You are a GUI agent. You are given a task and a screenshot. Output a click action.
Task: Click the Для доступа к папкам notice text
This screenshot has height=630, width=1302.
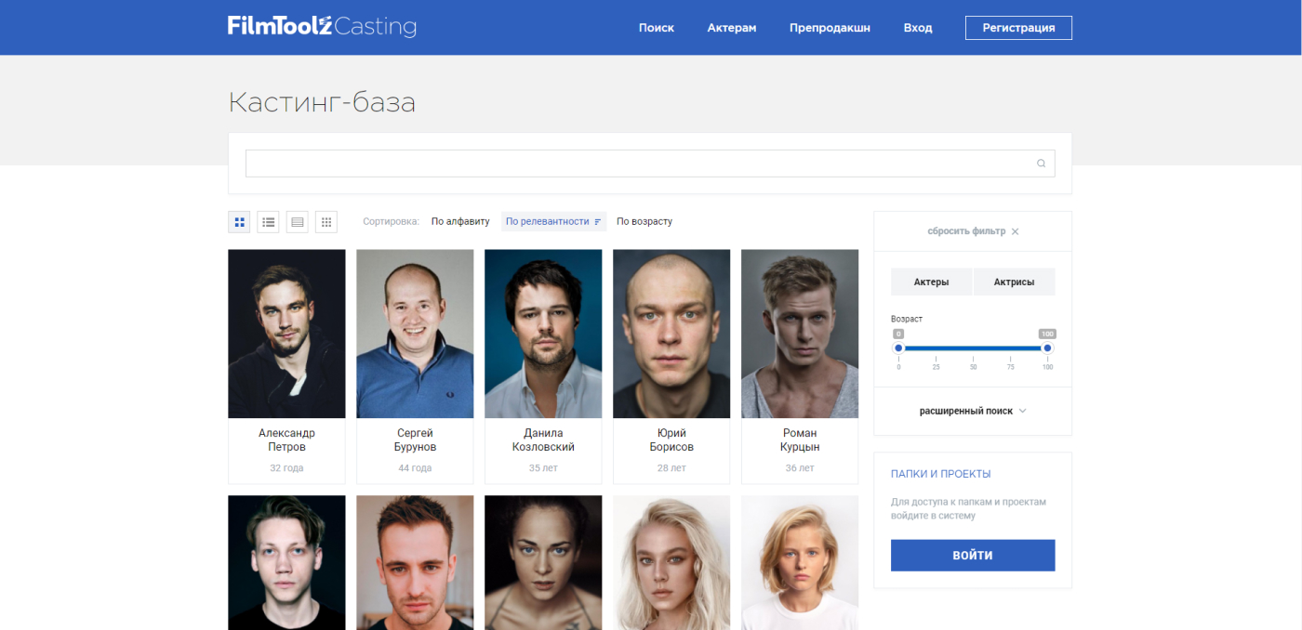[x=968, y=508]
